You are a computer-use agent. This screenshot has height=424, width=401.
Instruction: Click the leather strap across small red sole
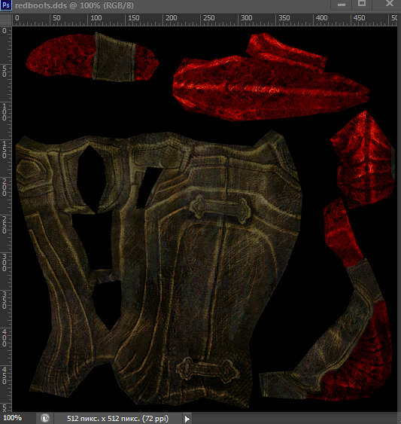[x=113, y=56]
